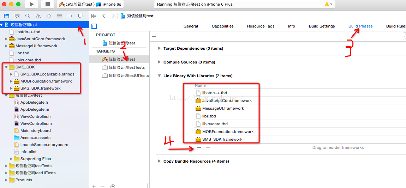The height and width of the screenshot is (188, 406).
Task: Go back with the left chevron
Action: click(103, 16)
